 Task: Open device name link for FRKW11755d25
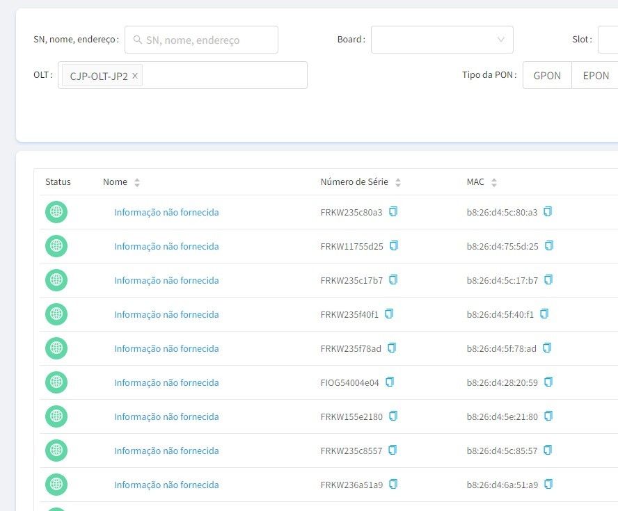click(166, 246)
